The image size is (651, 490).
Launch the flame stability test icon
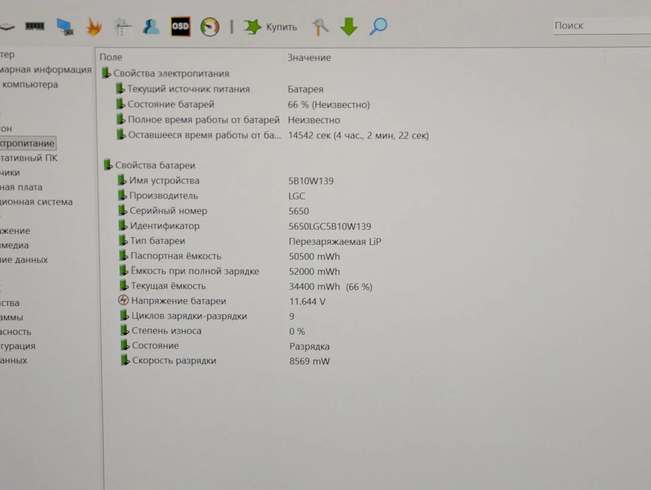94,26
